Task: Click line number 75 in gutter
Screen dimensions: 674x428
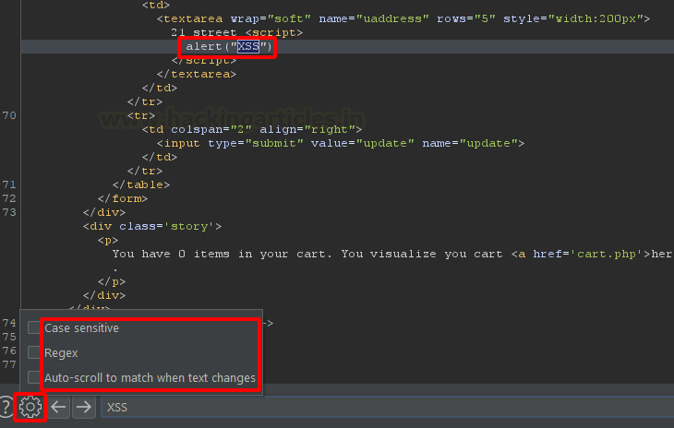Action: click(9, 337)
